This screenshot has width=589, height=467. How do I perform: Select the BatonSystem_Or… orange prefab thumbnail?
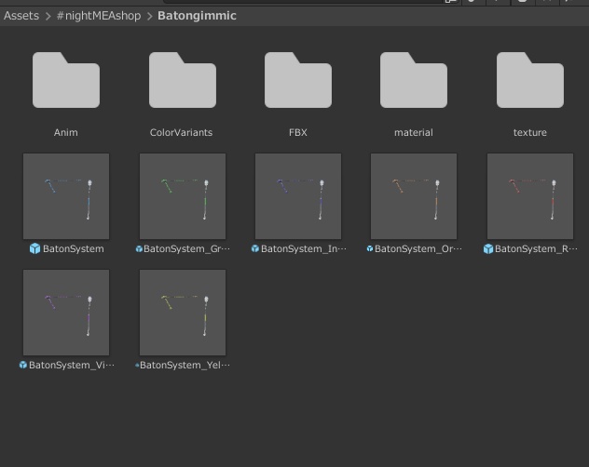click(414, 196)
